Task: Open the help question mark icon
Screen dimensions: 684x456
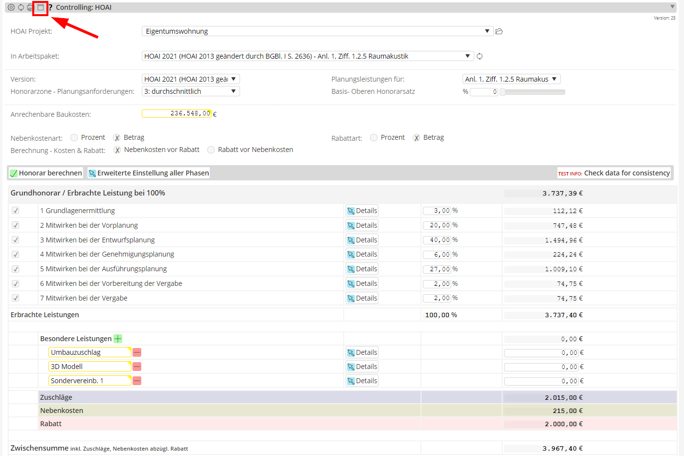Action: click(50, 7)
